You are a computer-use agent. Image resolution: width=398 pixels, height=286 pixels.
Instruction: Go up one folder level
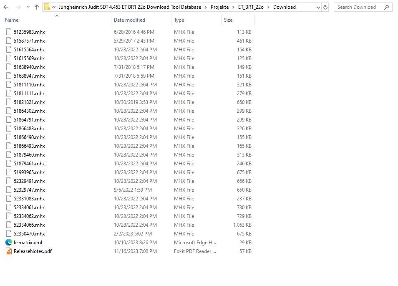[x=37, y=7]
